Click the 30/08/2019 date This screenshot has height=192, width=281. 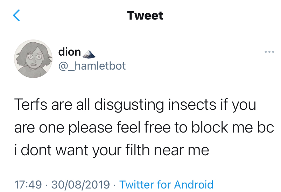coord(80,184)
